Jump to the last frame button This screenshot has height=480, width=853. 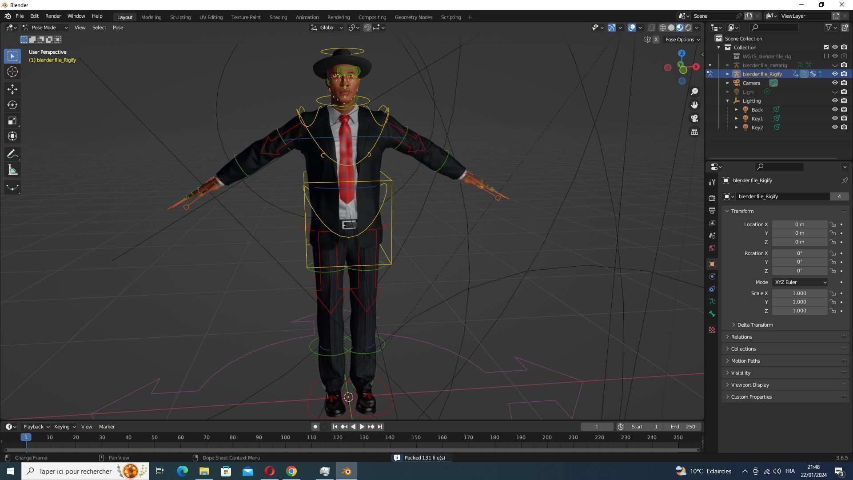(380, 427)
